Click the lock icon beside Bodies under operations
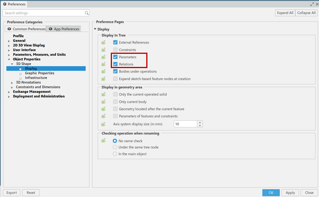 103,72
